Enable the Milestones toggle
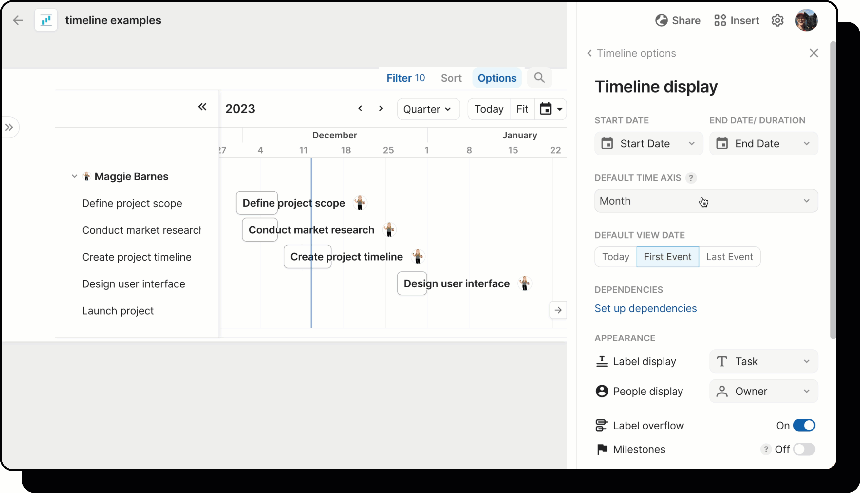The width and height of the screenshot is (860, 493). (x=804, y=449)
